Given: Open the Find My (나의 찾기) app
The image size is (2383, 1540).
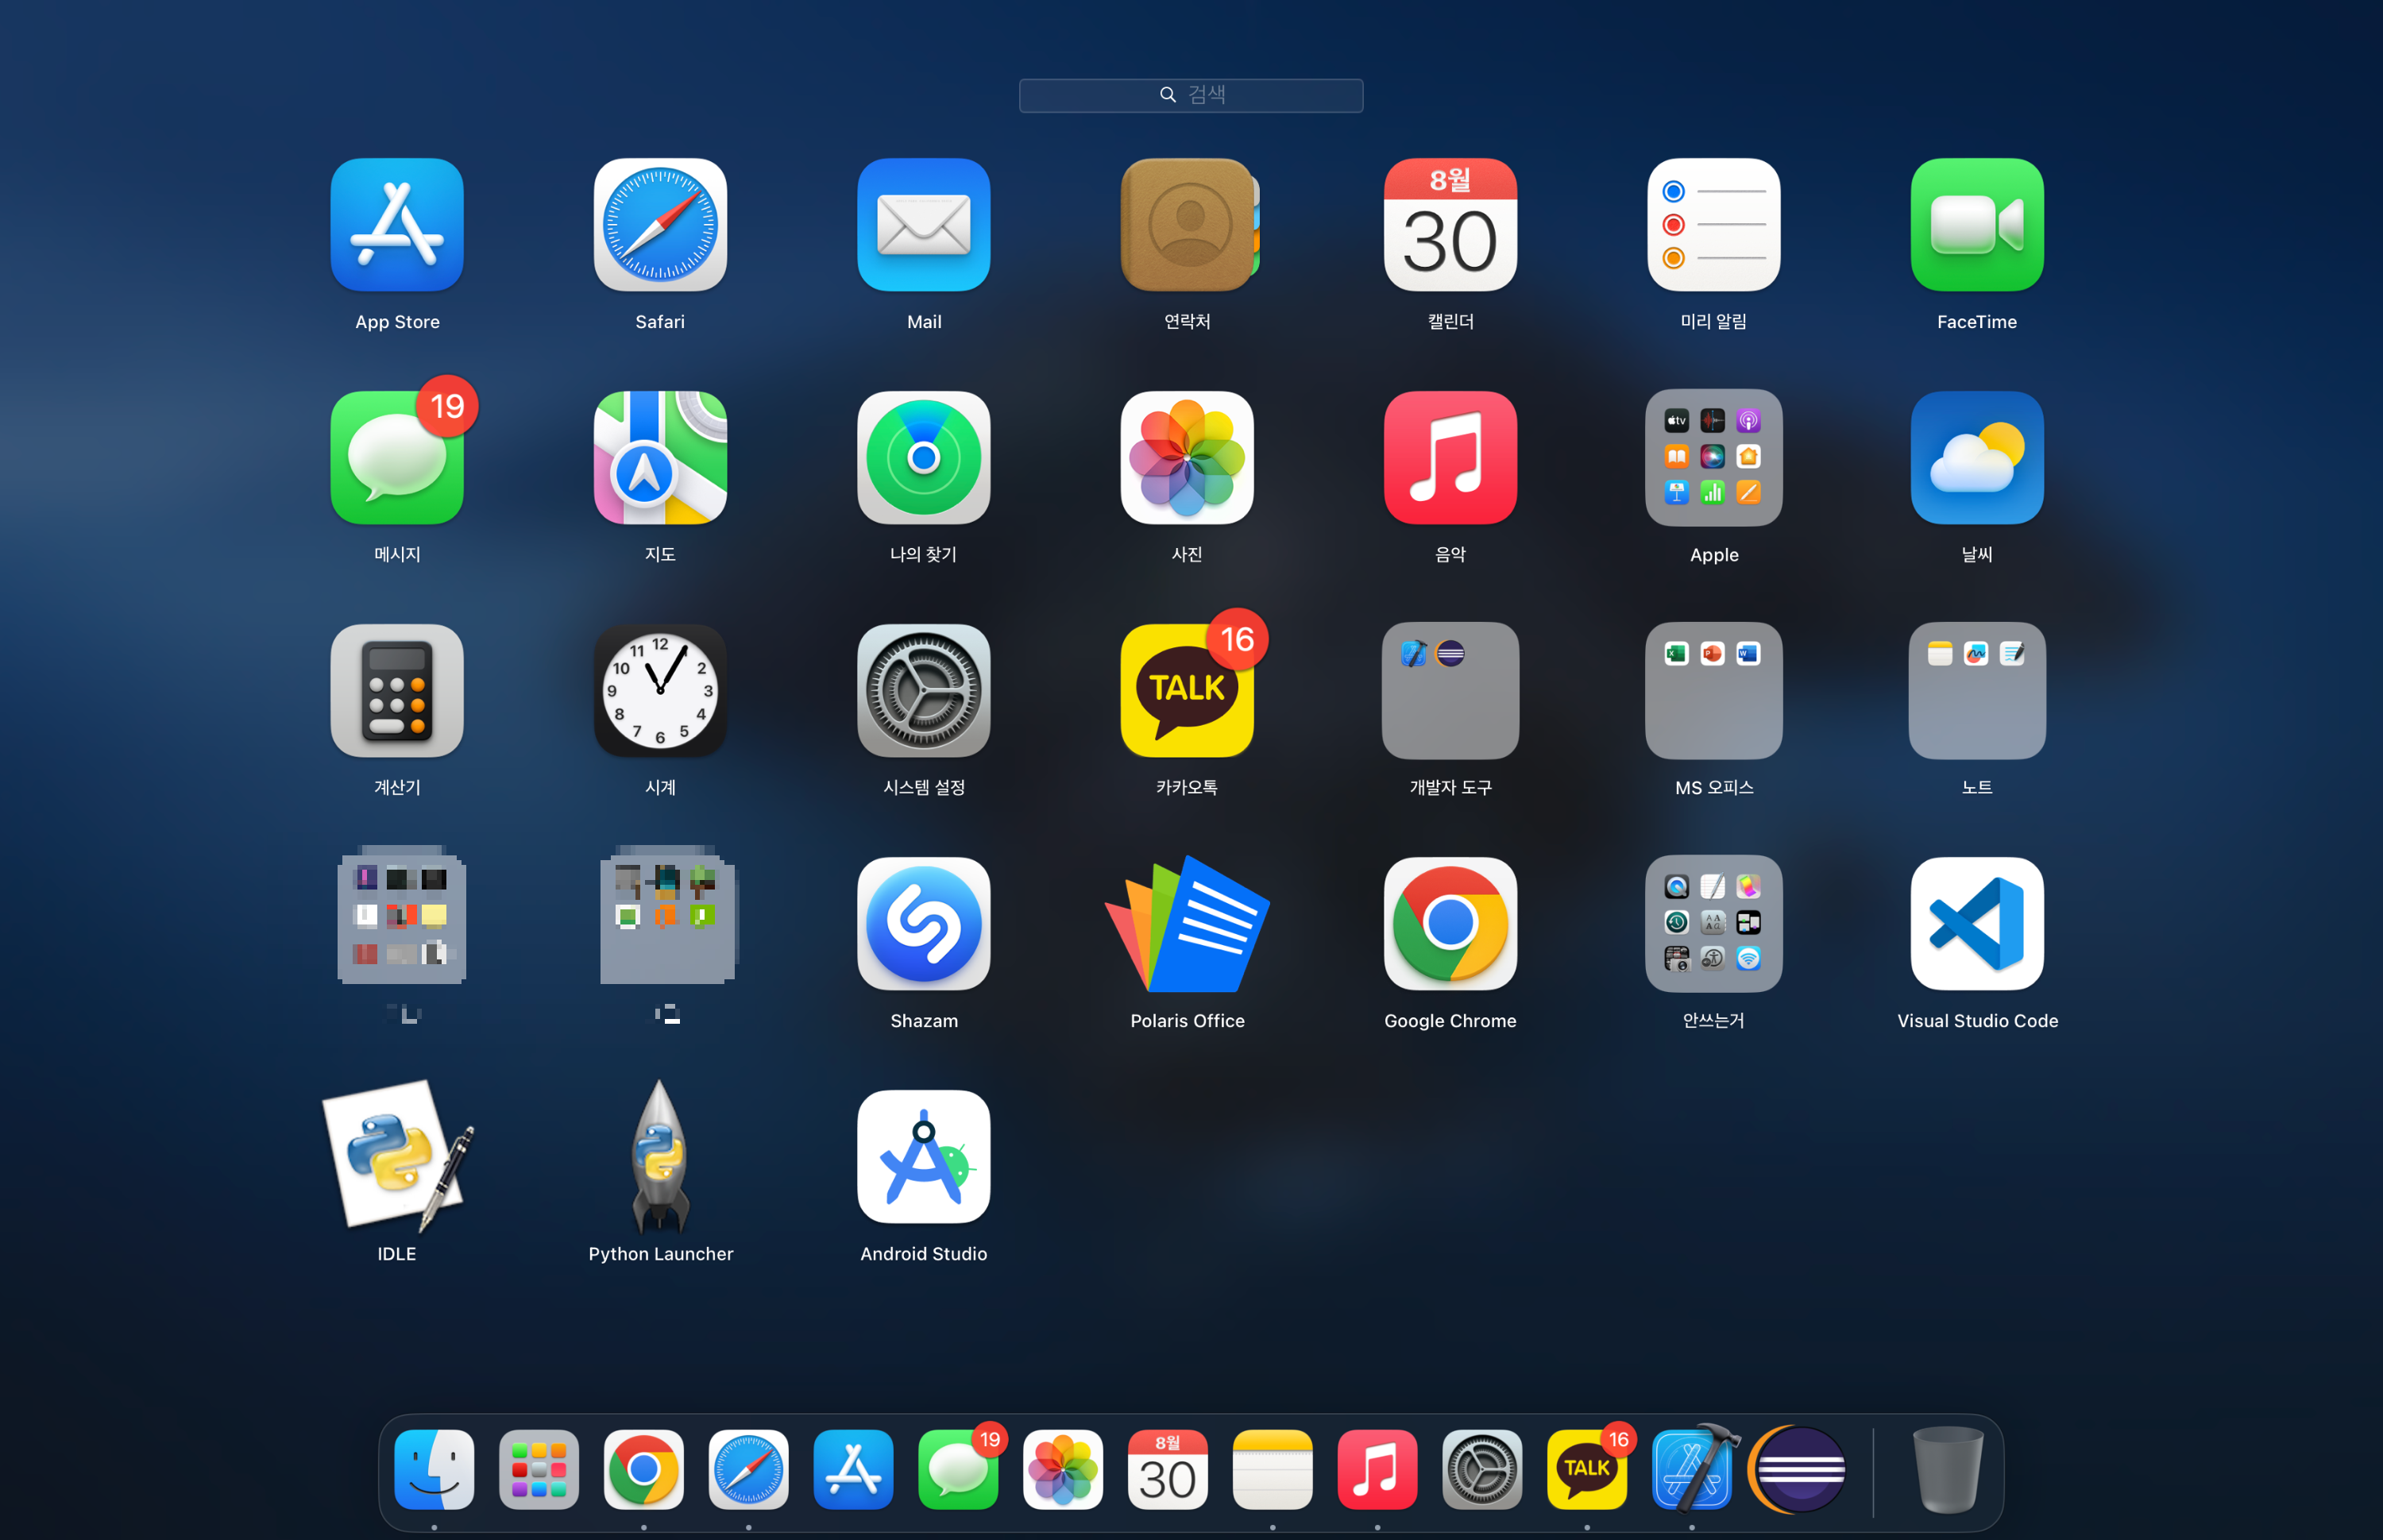Looking at the screenshot, I should coord(923,458).
